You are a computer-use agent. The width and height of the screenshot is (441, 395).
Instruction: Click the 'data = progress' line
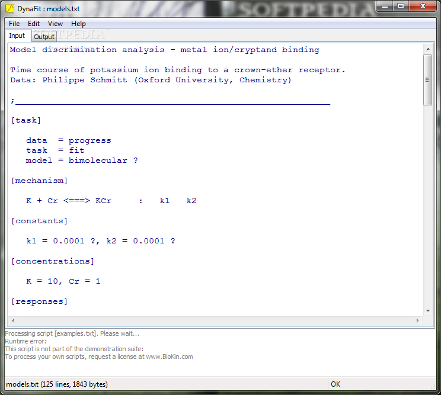coord(69,140)
